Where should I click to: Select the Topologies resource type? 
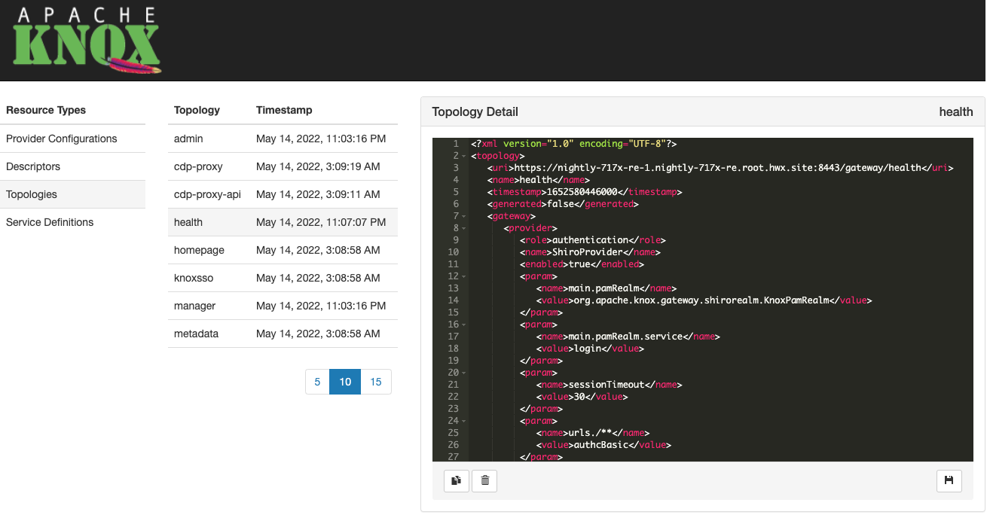coord(30,194)
